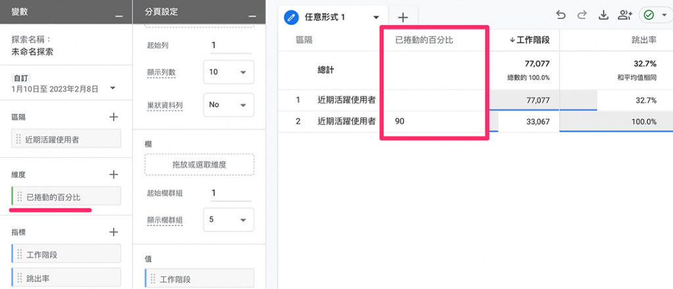Click the undo arrow icon

click(561, 15)
